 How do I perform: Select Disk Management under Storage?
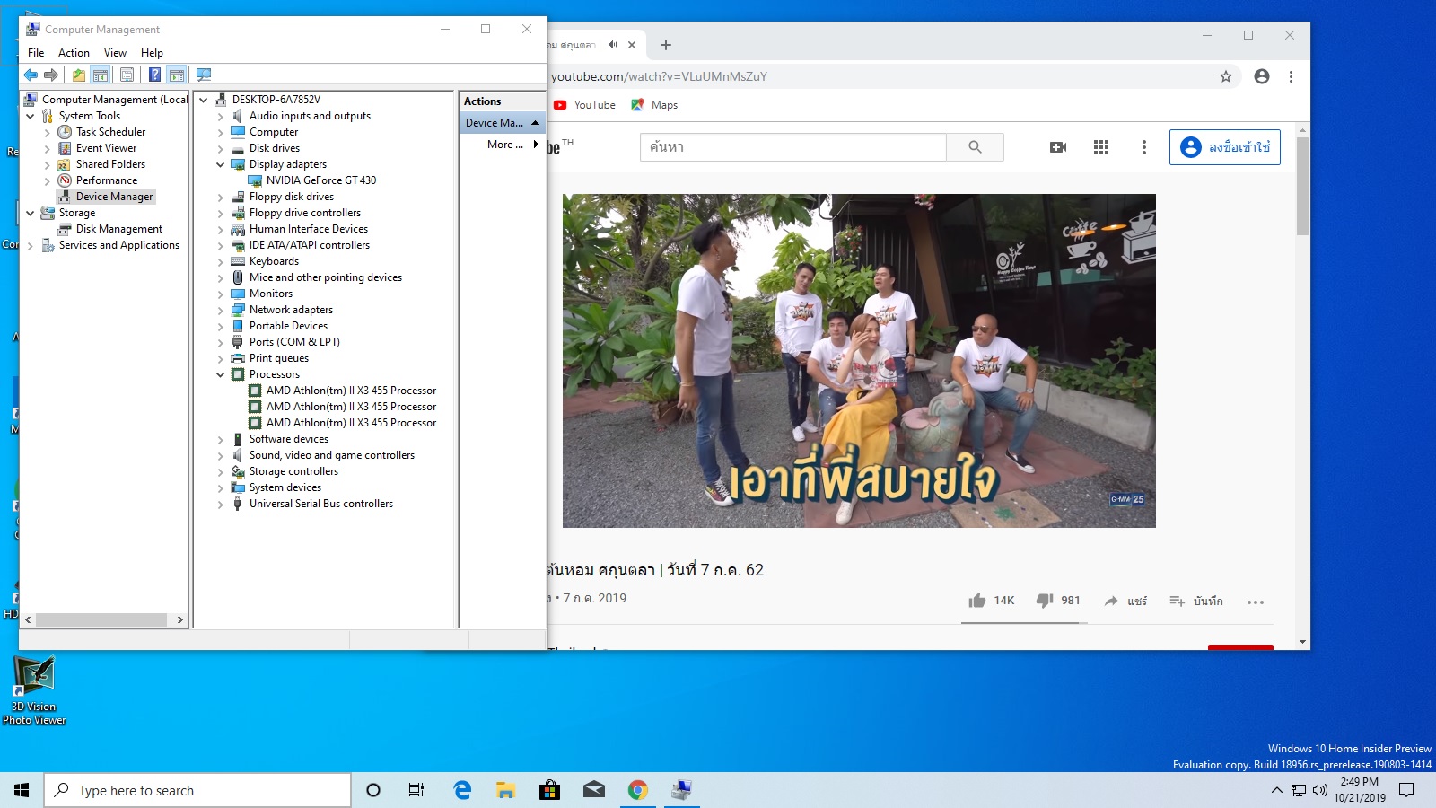(x=119, y=229)
